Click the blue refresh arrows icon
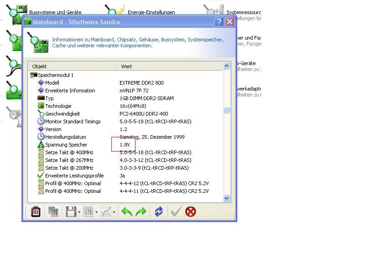Screen dimensions: 365x273 [x=159, y=212]
